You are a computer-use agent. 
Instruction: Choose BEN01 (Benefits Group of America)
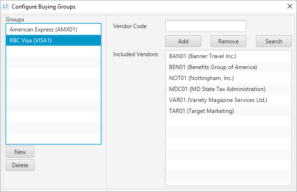pos(213,67)
